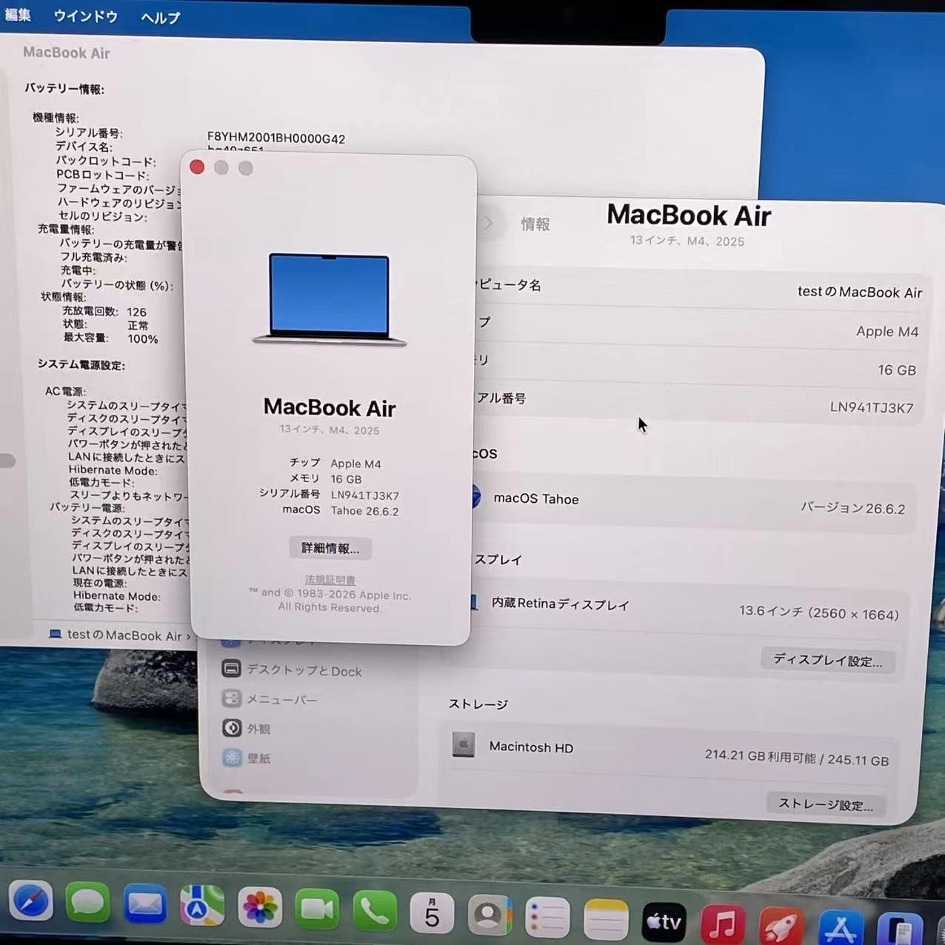
Task: Click the ディスプレイ設定... button
Action: (x=827, y=660)
